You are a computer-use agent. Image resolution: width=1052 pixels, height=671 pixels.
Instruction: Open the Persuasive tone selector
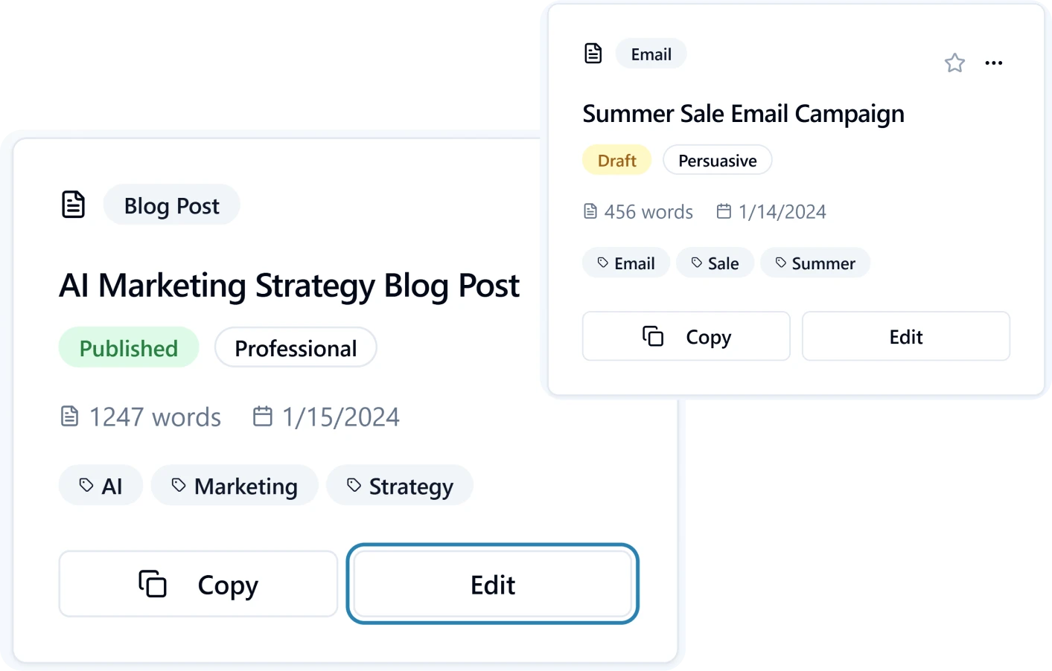(717, 159)
